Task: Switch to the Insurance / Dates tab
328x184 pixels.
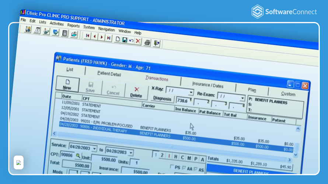Action: click(208, 85)
